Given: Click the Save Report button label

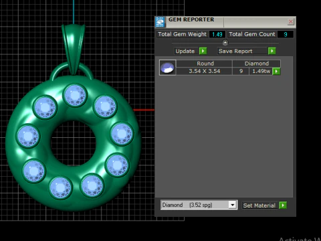Looking at the screenshot, I should point(242,51).
